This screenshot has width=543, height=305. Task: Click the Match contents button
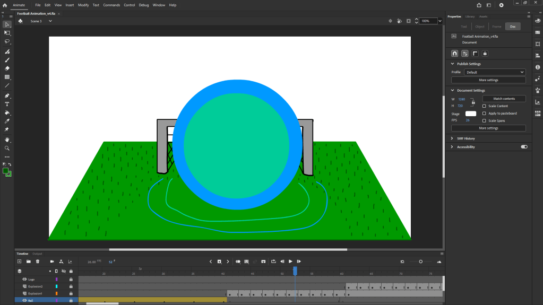pyautogui.click(x=504, y=99)
